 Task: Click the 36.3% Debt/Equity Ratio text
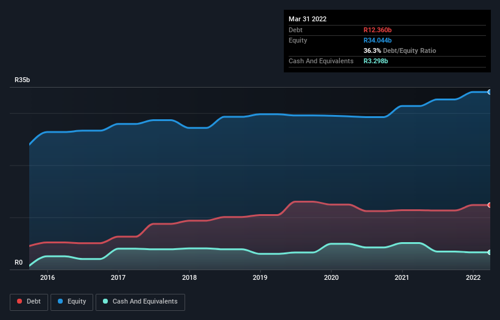click(400, 50)
